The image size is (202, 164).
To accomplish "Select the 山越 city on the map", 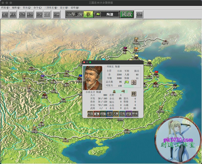I will click(161, 109).
